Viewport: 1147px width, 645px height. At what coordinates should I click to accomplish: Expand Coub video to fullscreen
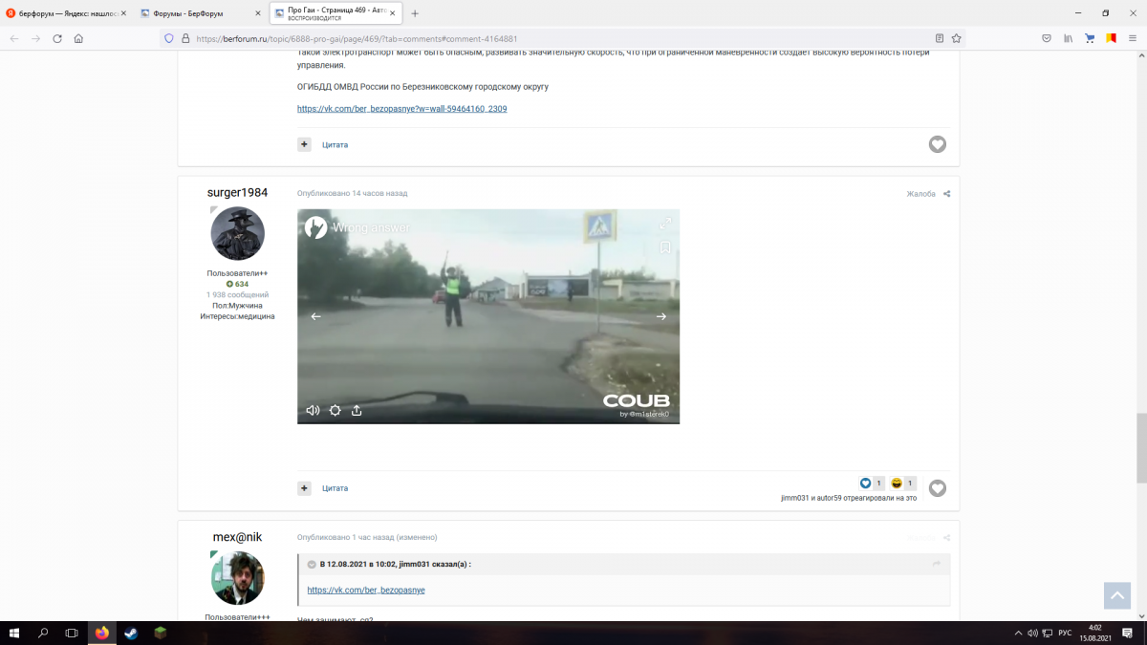point(664,224)
